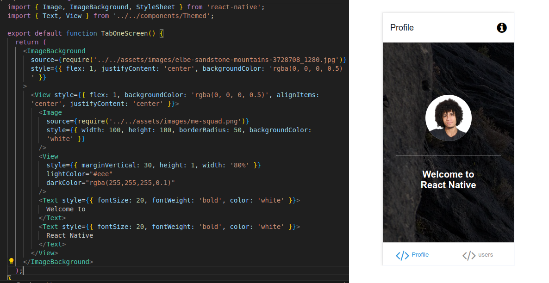The image size is (549, 283).
Task: Click the circular profile avatar photo
Action: pos(448,118)
